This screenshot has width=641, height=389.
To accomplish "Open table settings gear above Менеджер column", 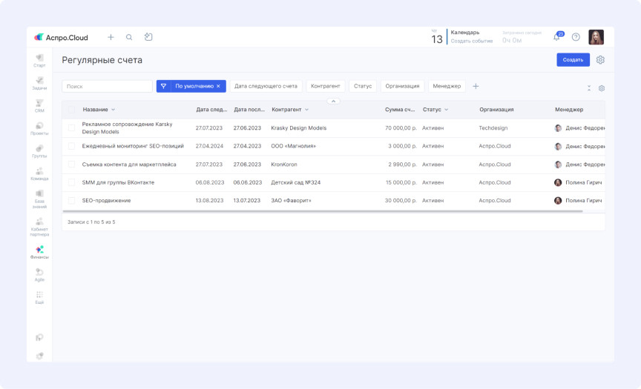I will 602,88.
